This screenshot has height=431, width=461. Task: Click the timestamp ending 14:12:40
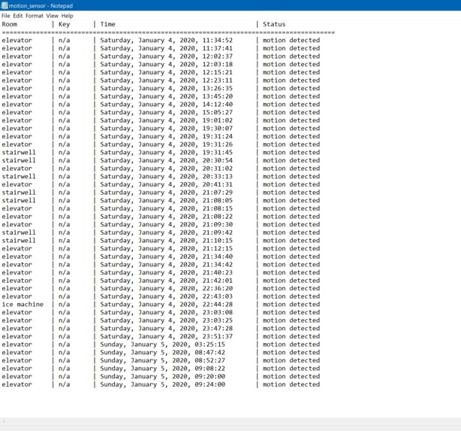click(x=167, y=105)
